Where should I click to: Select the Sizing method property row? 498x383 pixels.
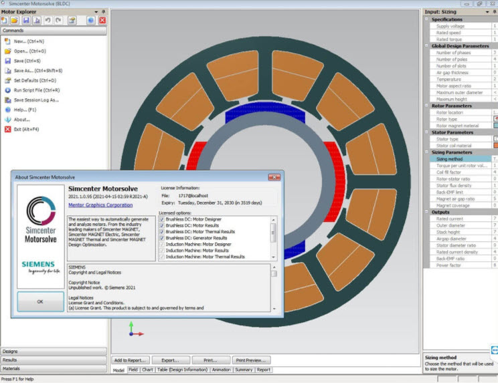[x=463, y=159]
